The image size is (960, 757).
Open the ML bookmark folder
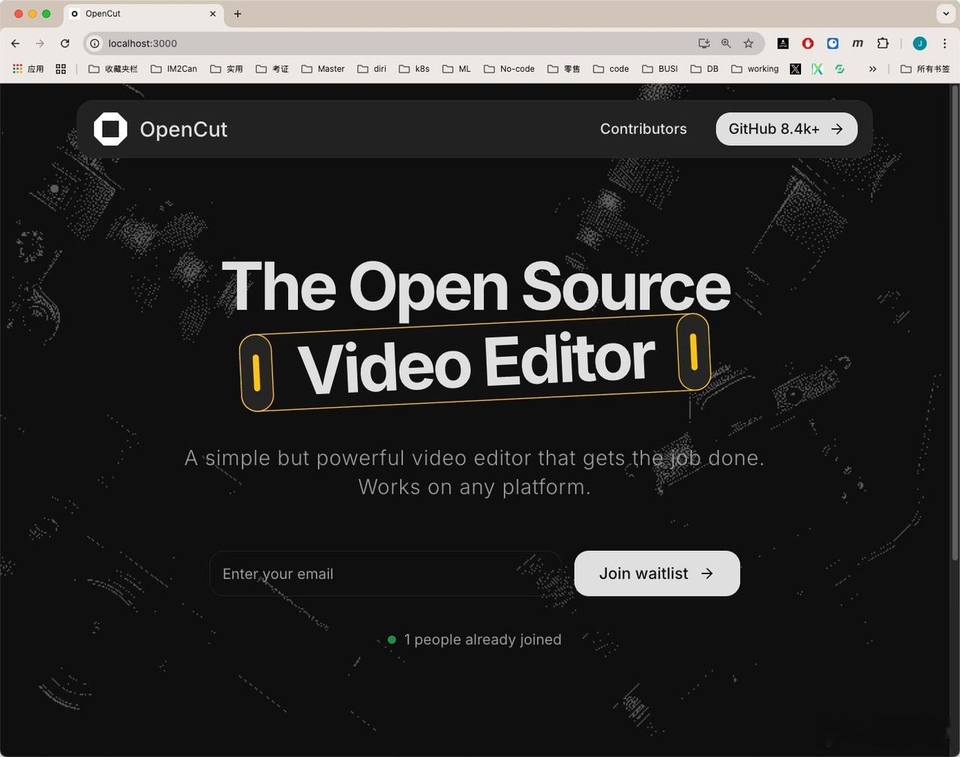457,69
